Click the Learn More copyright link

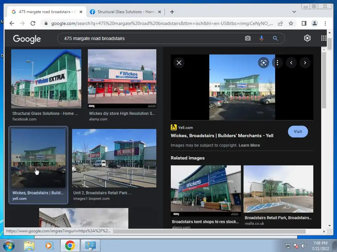click(x=249, y=145)
